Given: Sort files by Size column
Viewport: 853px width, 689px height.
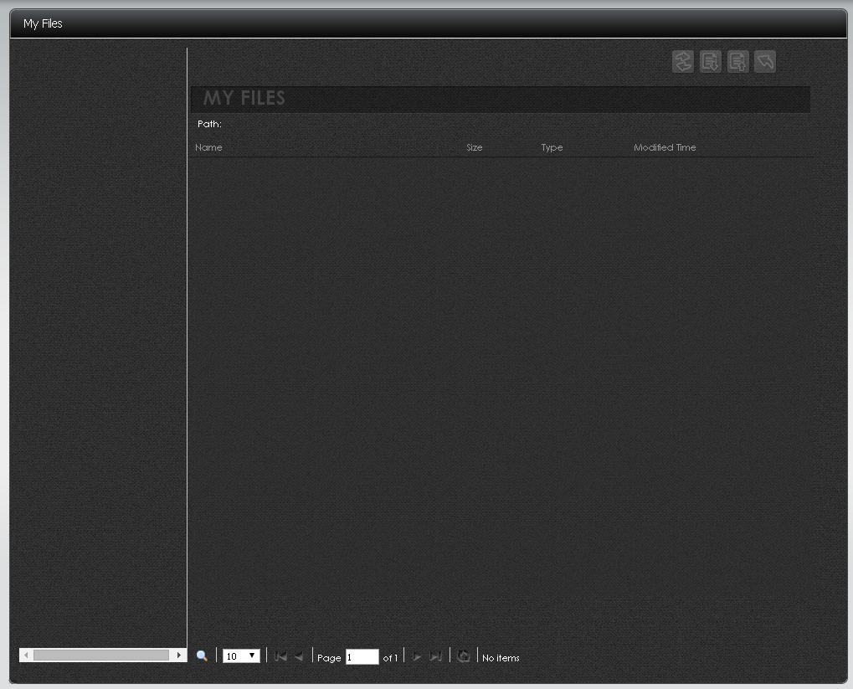Looking at the screenshot, I should [x=474, y=147].
